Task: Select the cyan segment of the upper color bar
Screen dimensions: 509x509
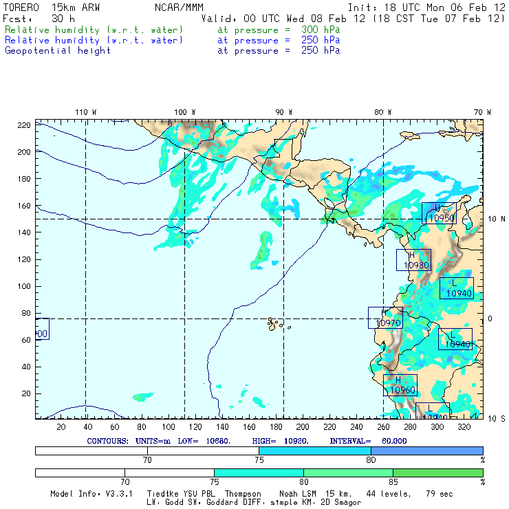Action: (x=314, y=451)
